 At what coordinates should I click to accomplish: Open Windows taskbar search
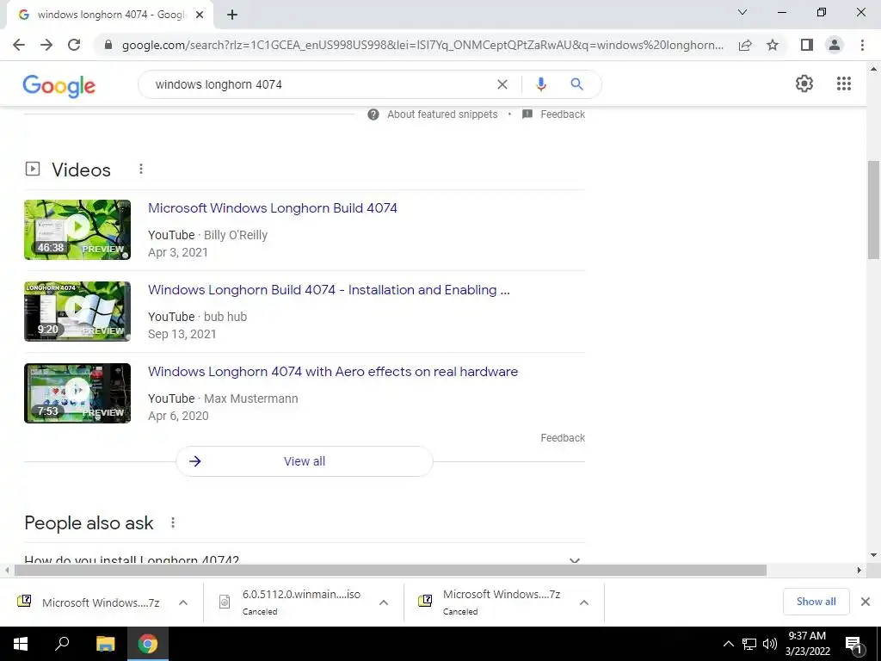[x=62, y=644]
